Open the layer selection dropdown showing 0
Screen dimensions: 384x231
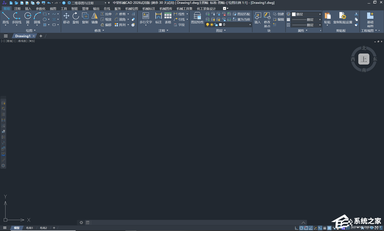229,25
